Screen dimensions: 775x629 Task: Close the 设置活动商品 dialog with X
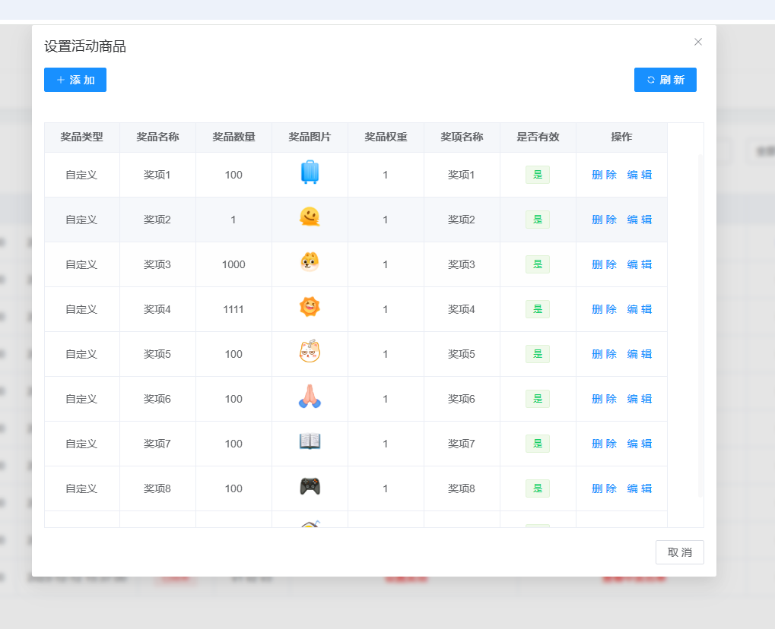(x=697, y=42)
